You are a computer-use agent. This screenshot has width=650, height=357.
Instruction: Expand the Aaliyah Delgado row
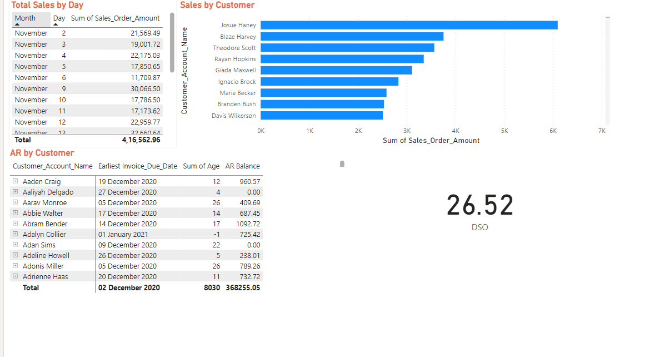click(x=15, y=192)
